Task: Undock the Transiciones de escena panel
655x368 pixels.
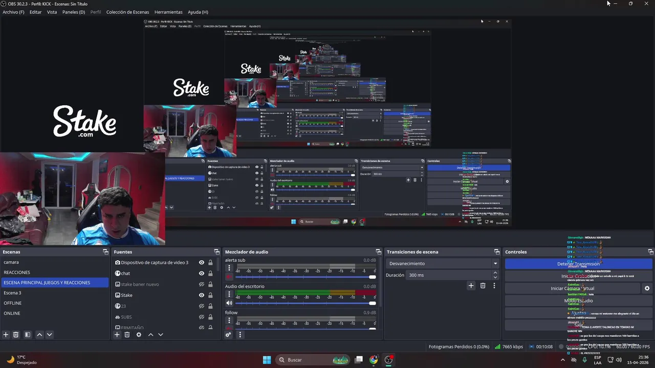Action: pyautogui.click(x=496, y=252)
